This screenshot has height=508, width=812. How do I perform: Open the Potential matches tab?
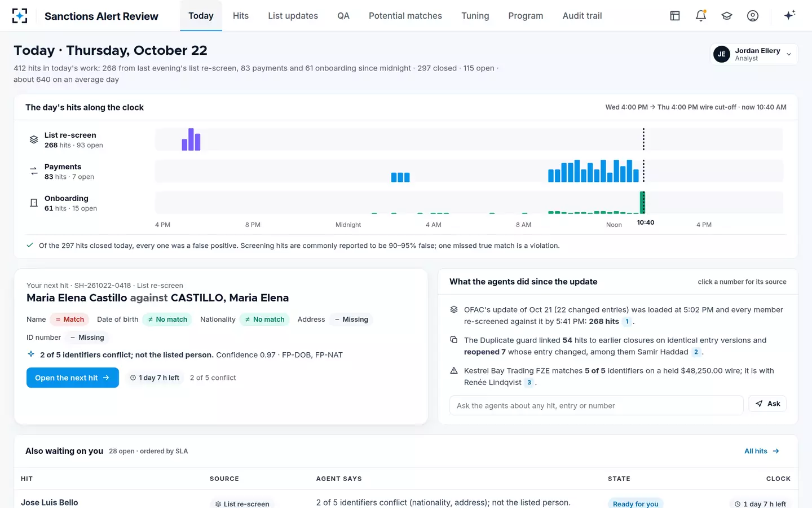click(x=405, y=16)
